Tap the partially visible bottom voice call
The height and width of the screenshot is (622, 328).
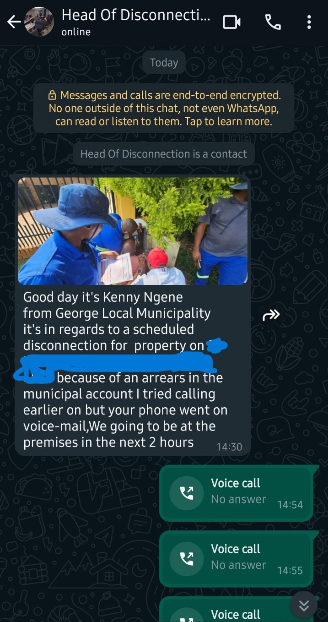click(229, 610)
